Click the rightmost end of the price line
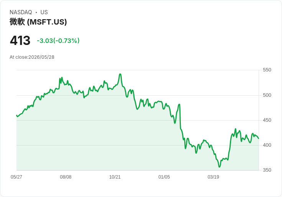 click(x=259, y=138)
